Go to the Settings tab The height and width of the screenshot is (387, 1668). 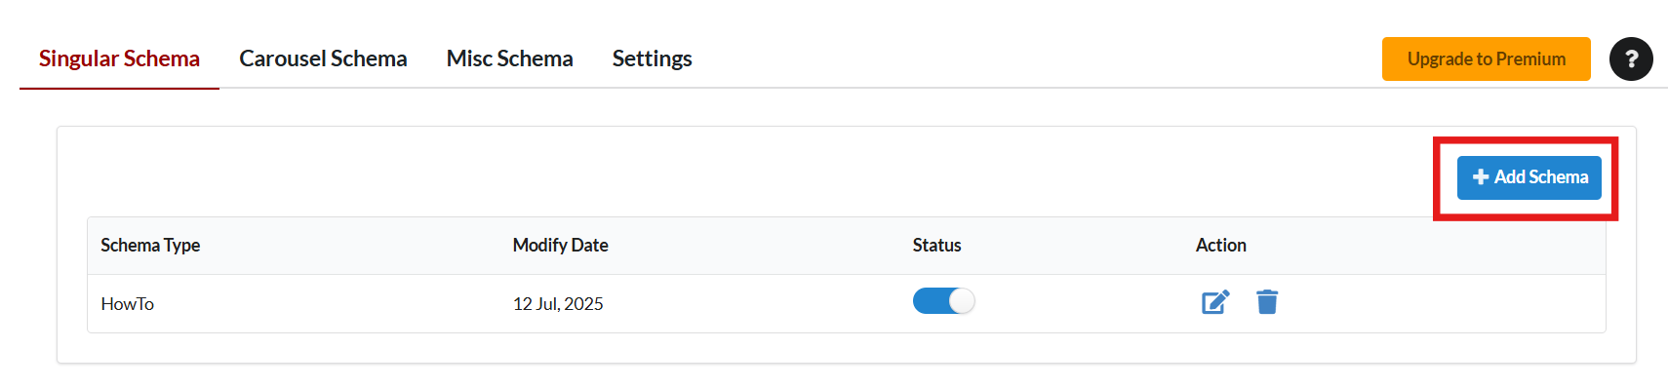coord(652,58)
